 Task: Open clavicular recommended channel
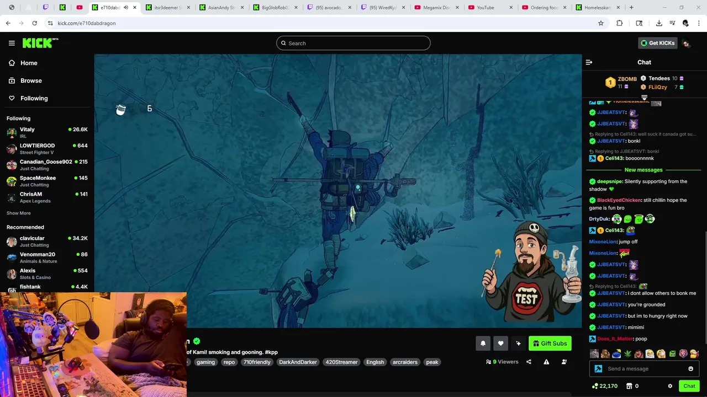tap(47, 242)
